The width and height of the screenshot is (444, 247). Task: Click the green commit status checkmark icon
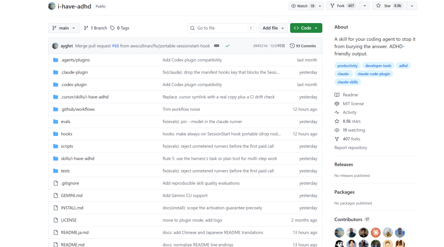tap(227, 46)
